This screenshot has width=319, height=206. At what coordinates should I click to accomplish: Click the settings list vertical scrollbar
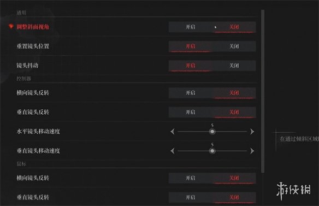click(x=263, y=91)
